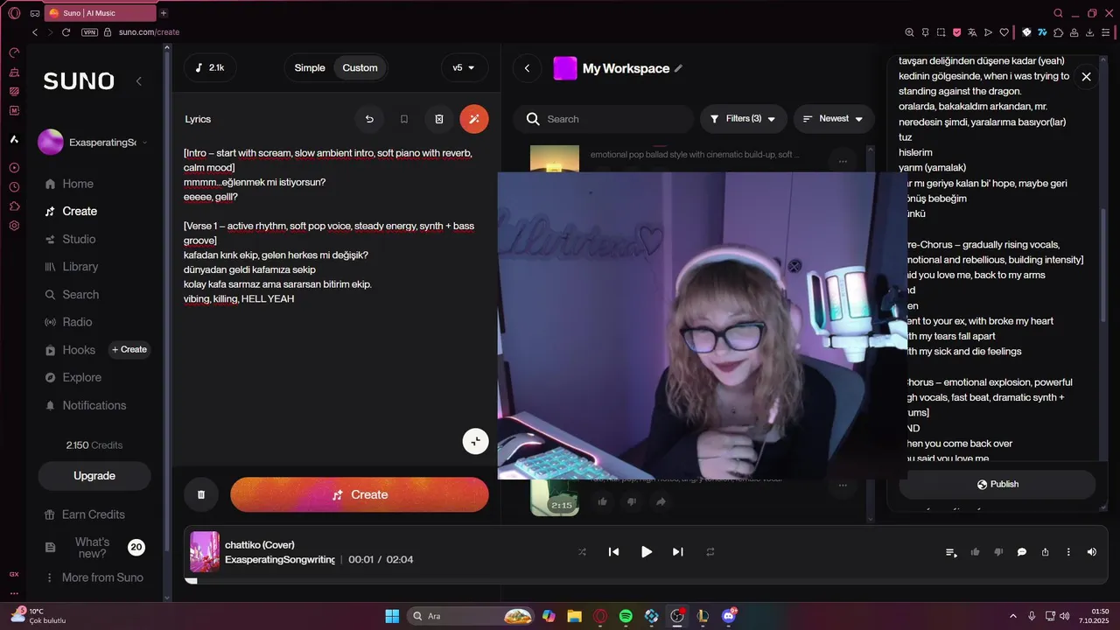The height and width of the screenshot is (630, 1120).
Task: Click Publish in the song details panel
Action: point(997,484)
